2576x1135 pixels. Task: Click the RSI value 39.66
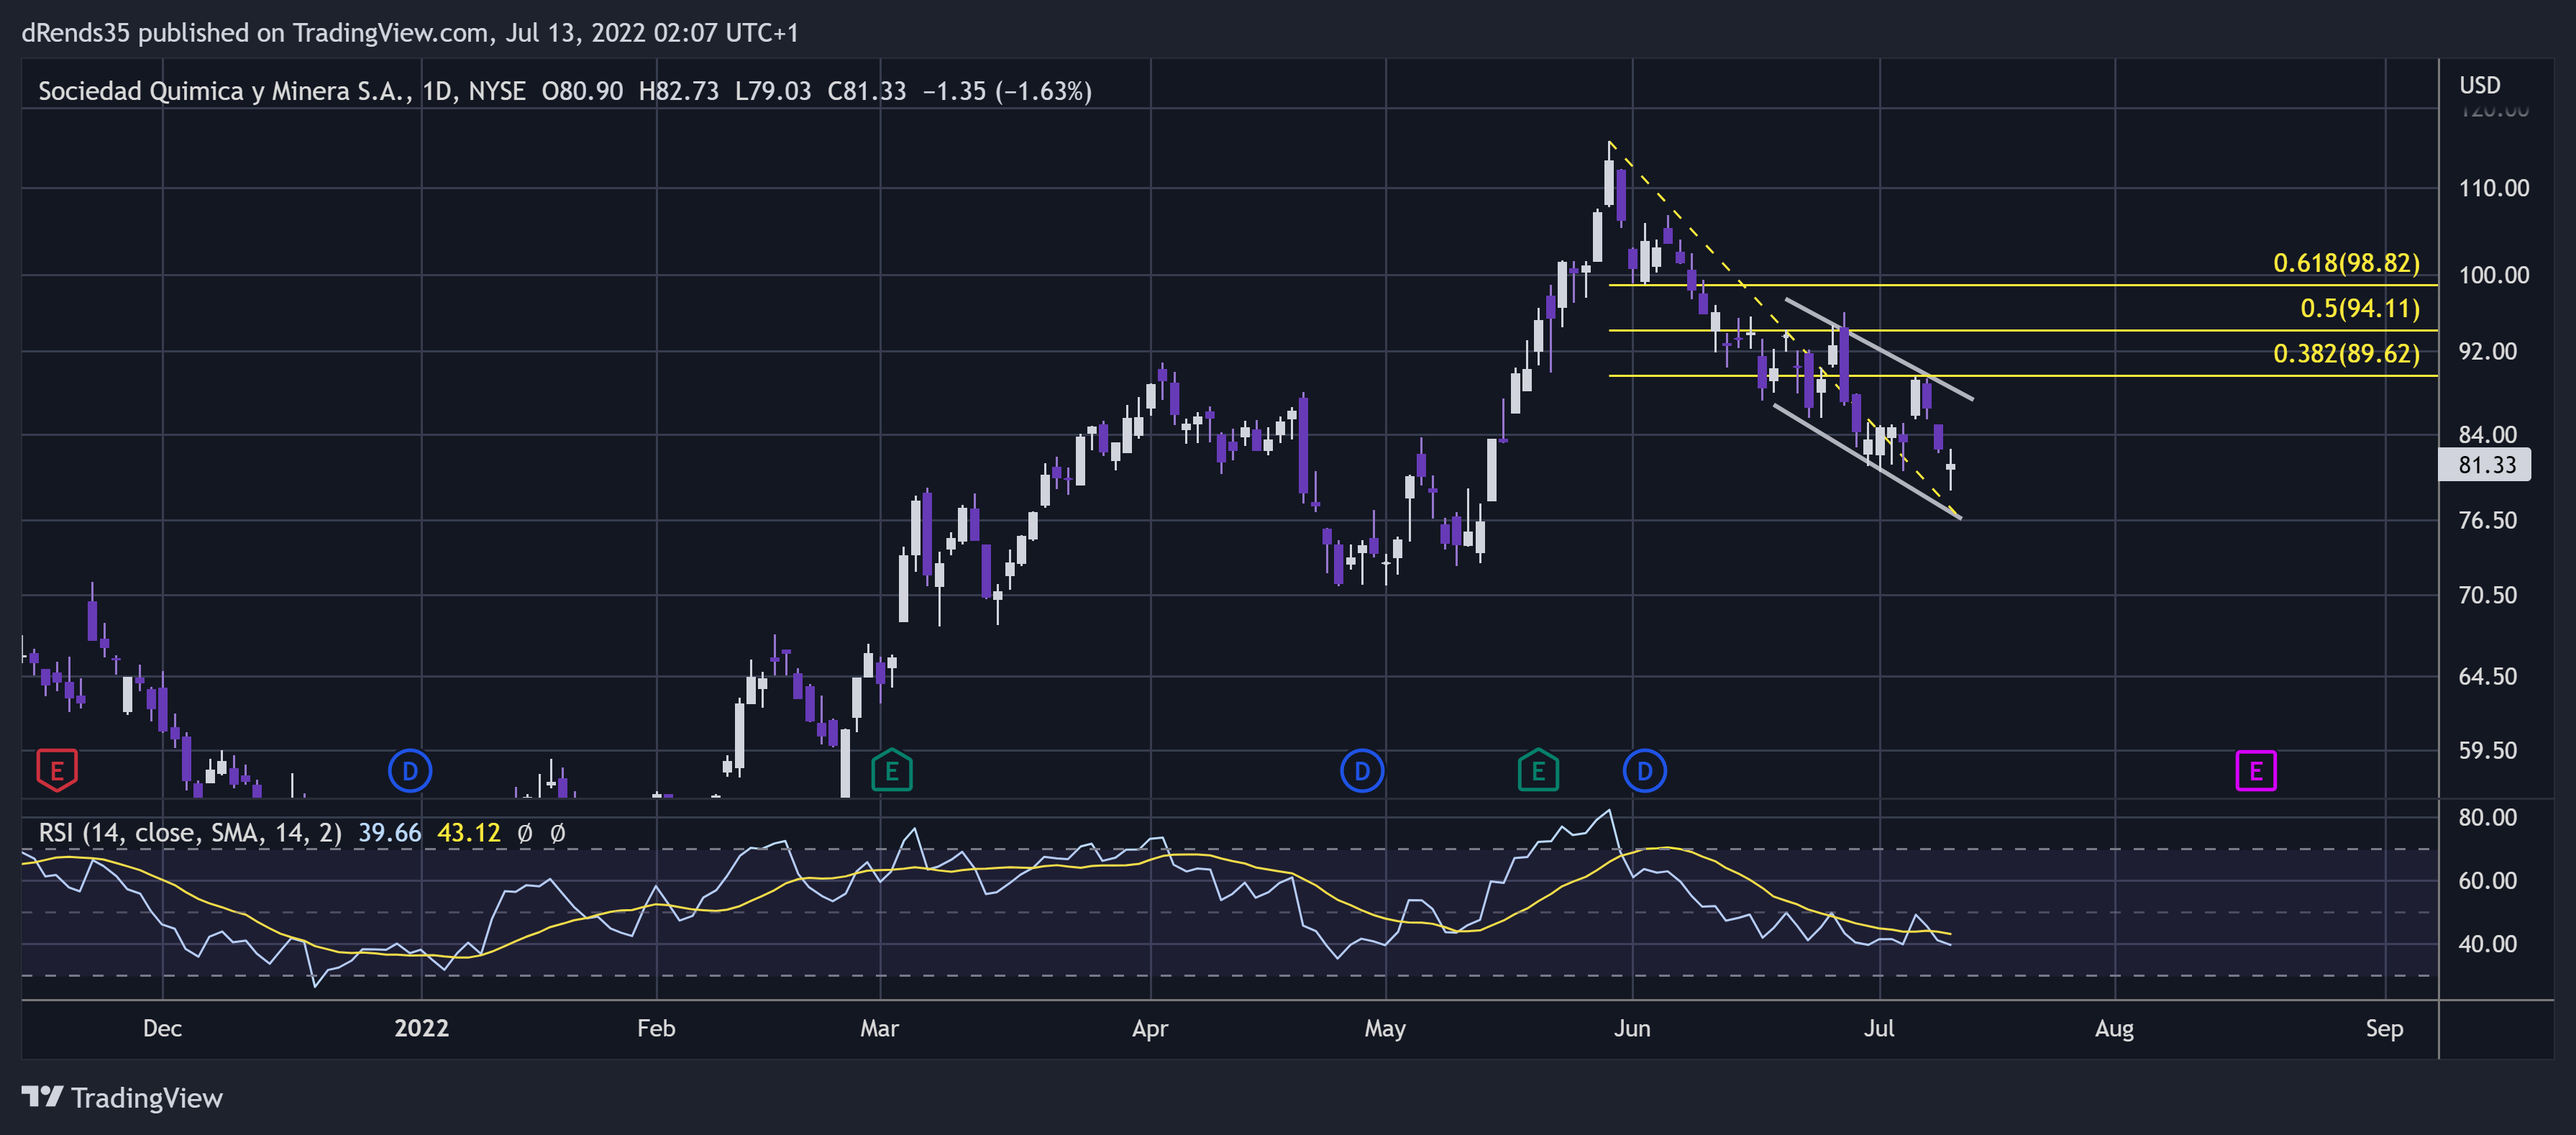point(390,833)
